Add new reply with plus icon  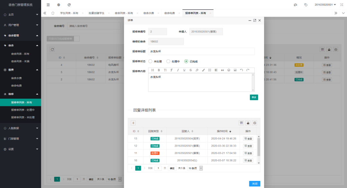tap(133, 123)
